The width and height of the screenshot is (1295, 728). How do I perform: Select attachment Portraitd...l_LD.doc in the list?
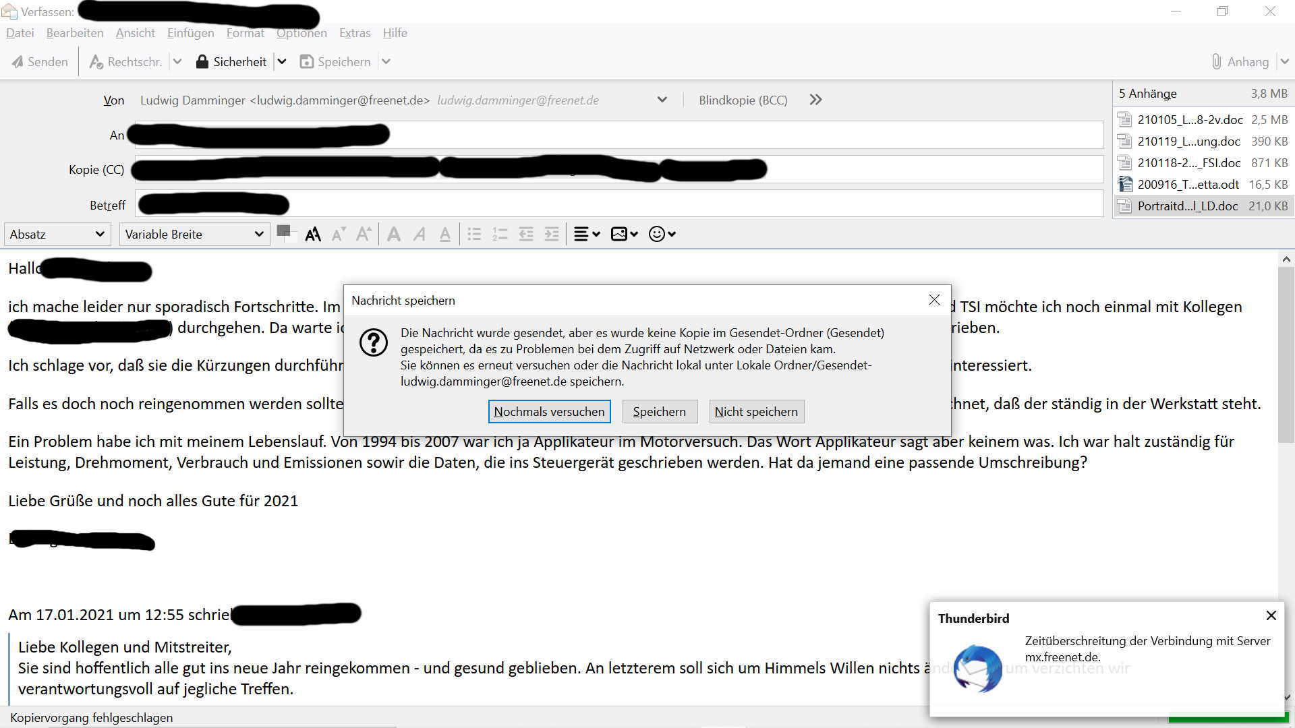tap(1187, 206)
